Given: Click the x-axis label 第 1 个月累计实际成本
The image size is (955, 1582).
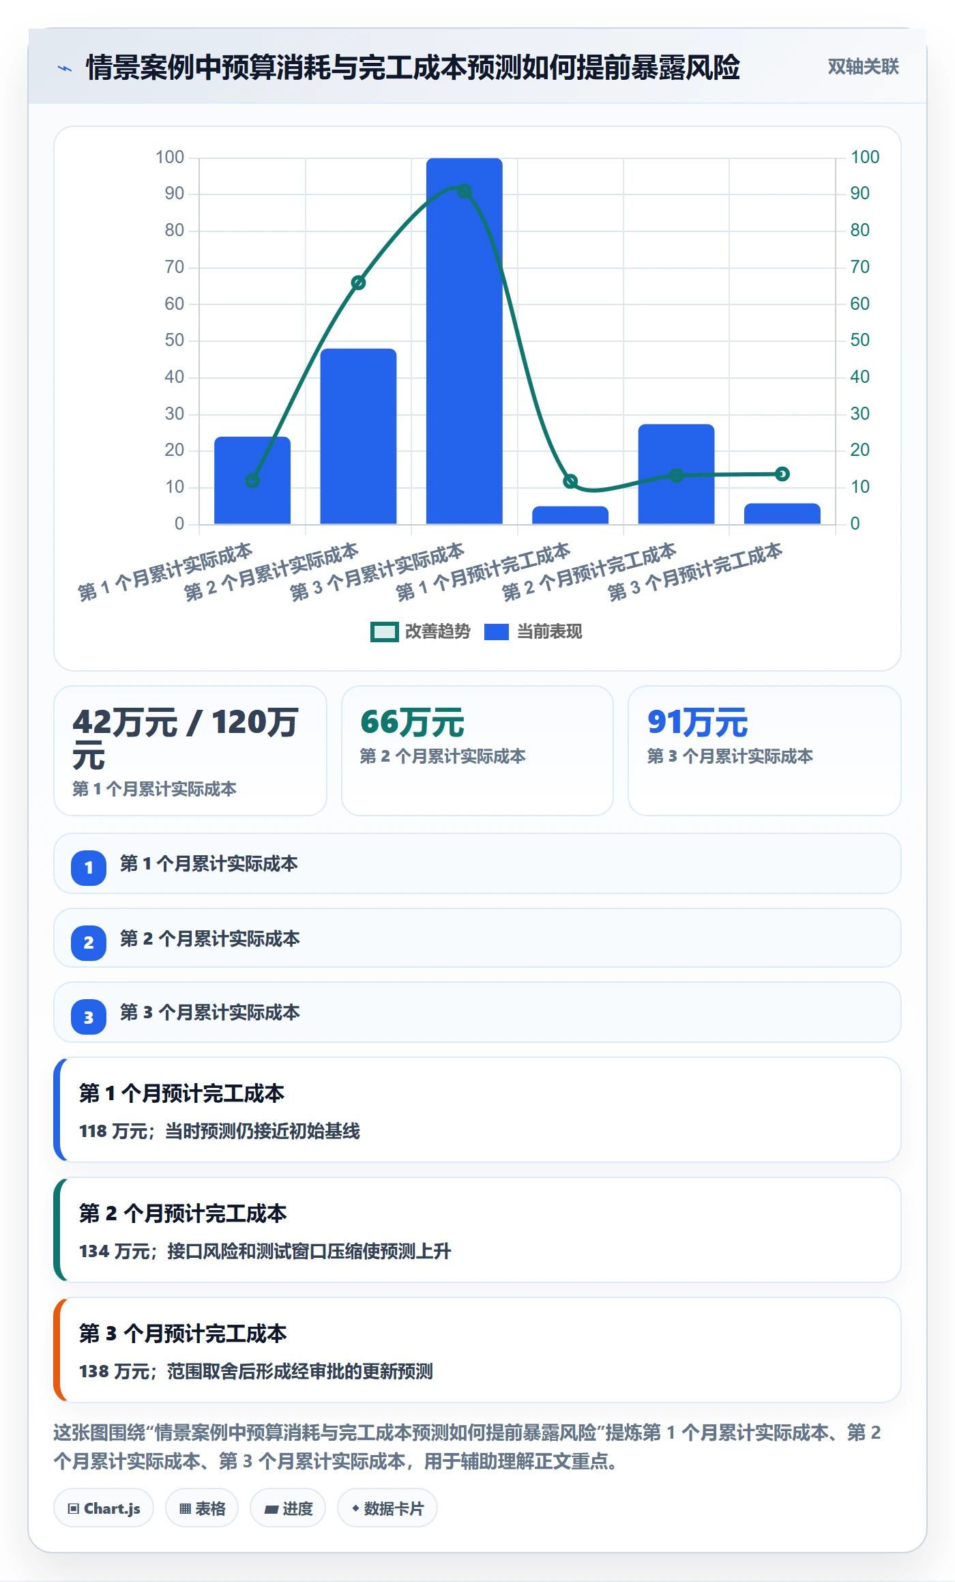Looking at the screenshot, I should click(x=165, y=572).
